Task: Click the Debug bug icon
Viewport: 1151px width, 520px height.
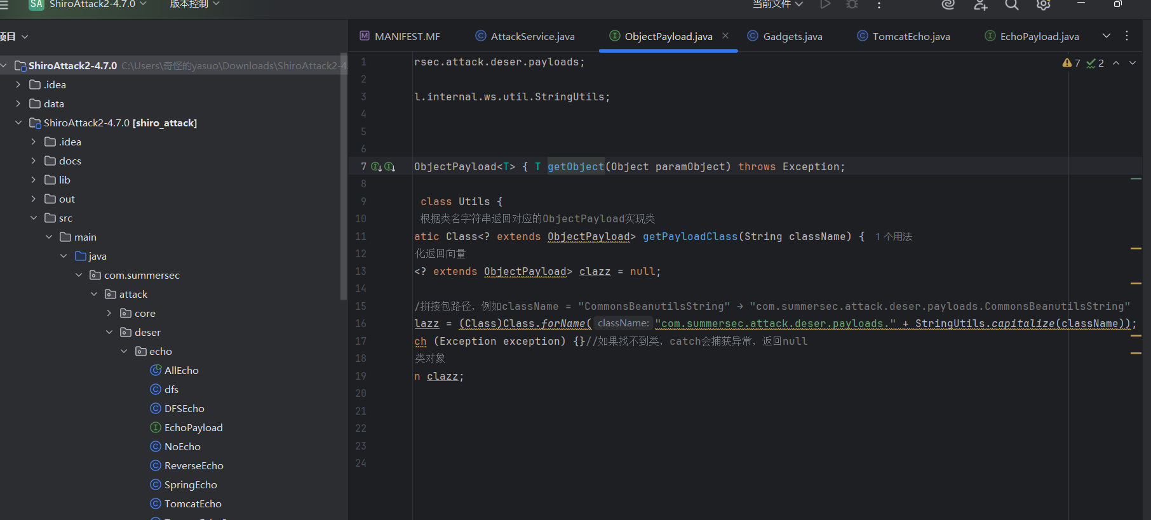Action: point(852,4)
